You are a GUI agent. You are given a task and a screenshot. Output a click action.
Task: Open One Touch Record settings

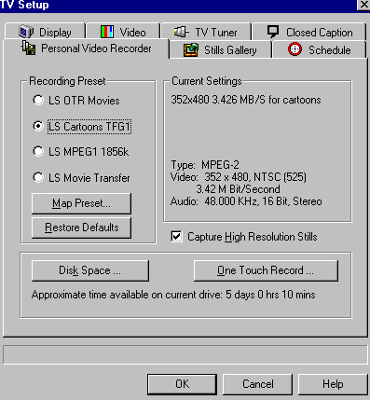pyautogui.click(x=266, y=270)
